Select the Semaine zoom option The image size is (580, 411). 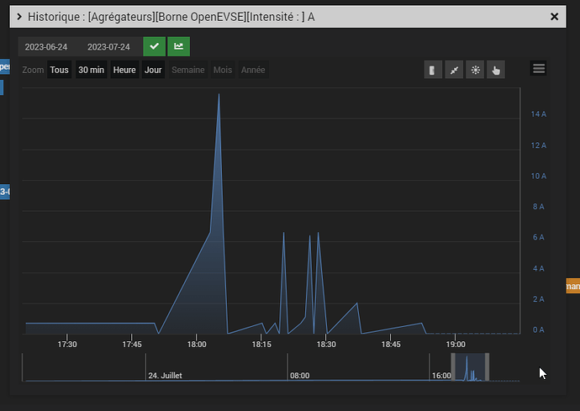(x=188, y=70)
